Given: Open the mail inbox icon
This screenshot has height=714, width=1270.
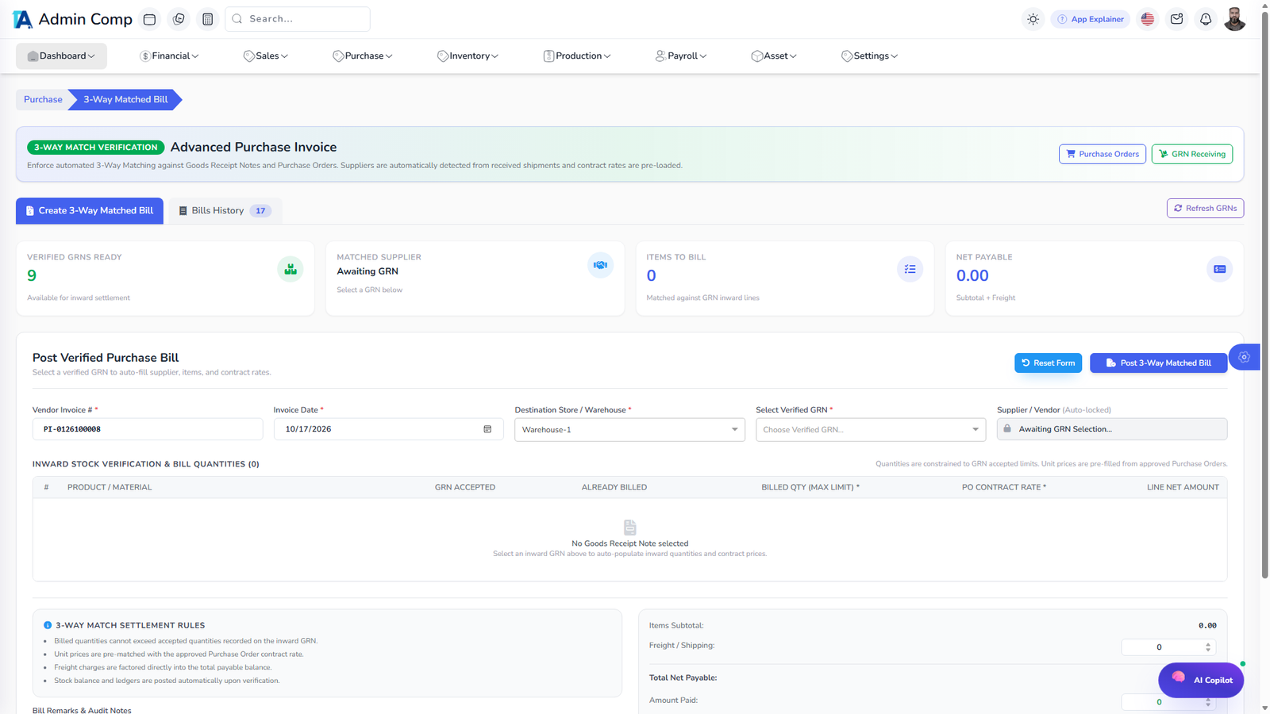Looking at the screenshot, I should pyautogui.click(x=1177, y=19).
